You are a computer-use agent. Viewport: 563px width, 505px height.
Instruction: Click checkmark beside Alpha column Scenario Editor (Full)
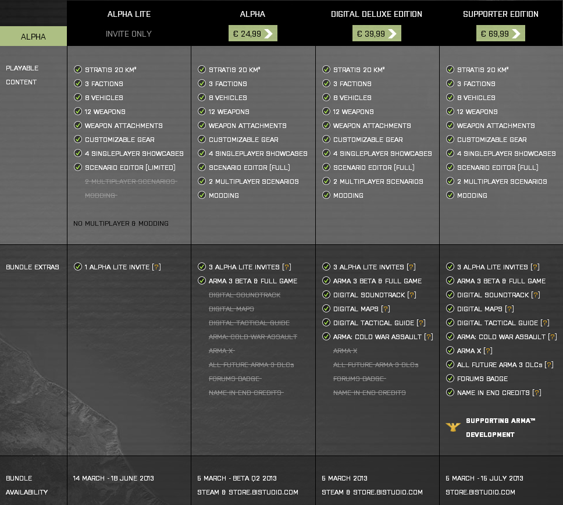point(202,167)
